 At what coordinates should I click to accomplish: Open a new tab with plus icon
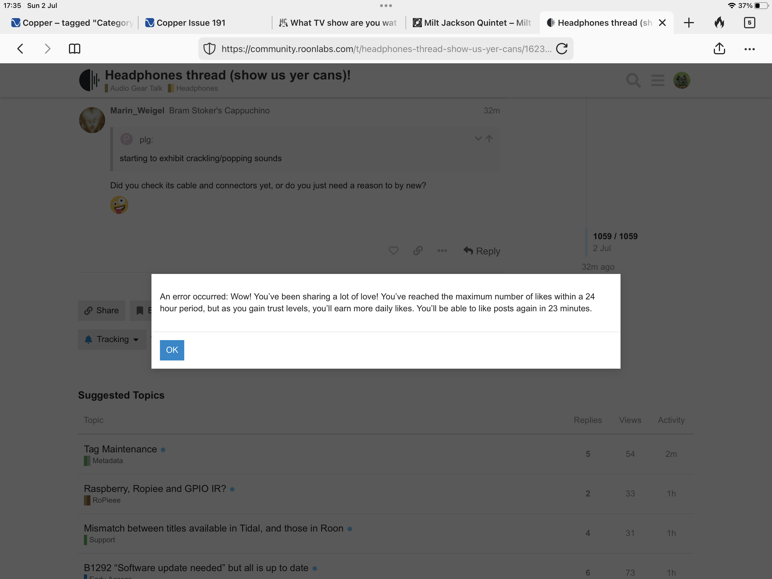coord(689,23)
